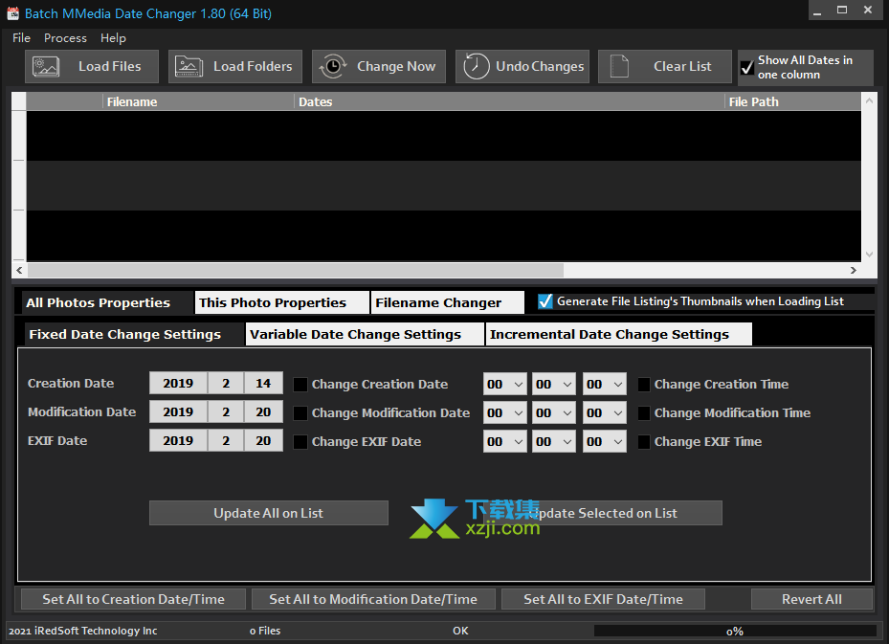Click the file list scroll left arrow
This screenshot has width=889, height=644.
[x=19, y=271]
